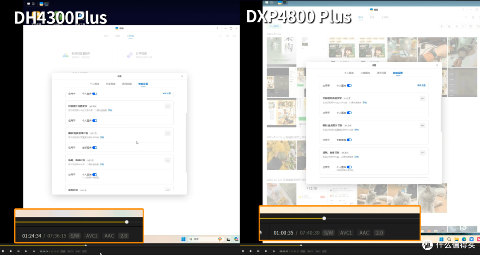Open more options for 场景、物体识别 in DXP4800 Plus window
The height and width of the screenshot is (255, 480).
click(x=423, y=152)
